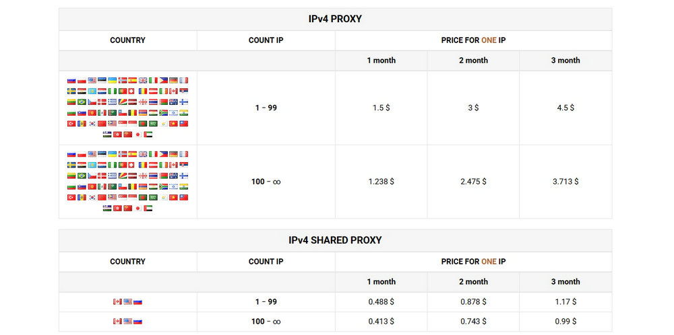674x335 pixels.
Task: Click the '0.99 $' price cell
Action: point(565,322)
